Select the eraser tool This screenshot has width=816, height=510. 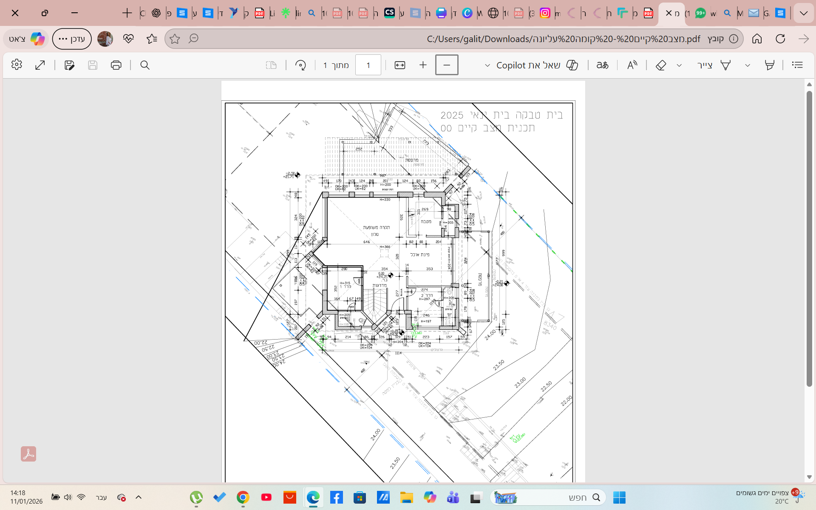(x=661, y=65)
